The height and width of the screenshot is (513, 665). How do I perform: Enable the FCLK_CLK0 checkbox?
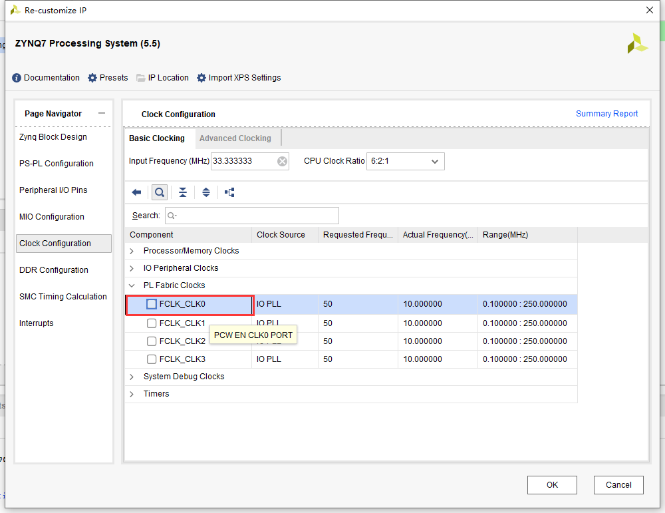coord(152,304)
